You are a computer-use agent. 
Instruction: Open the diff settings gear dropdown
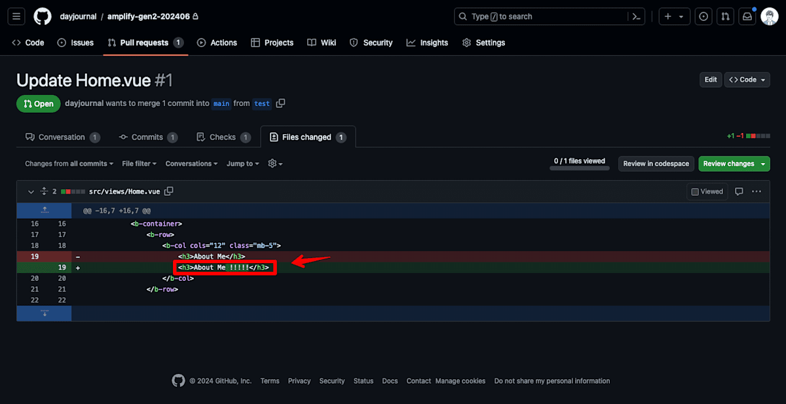tap(275, 164)
